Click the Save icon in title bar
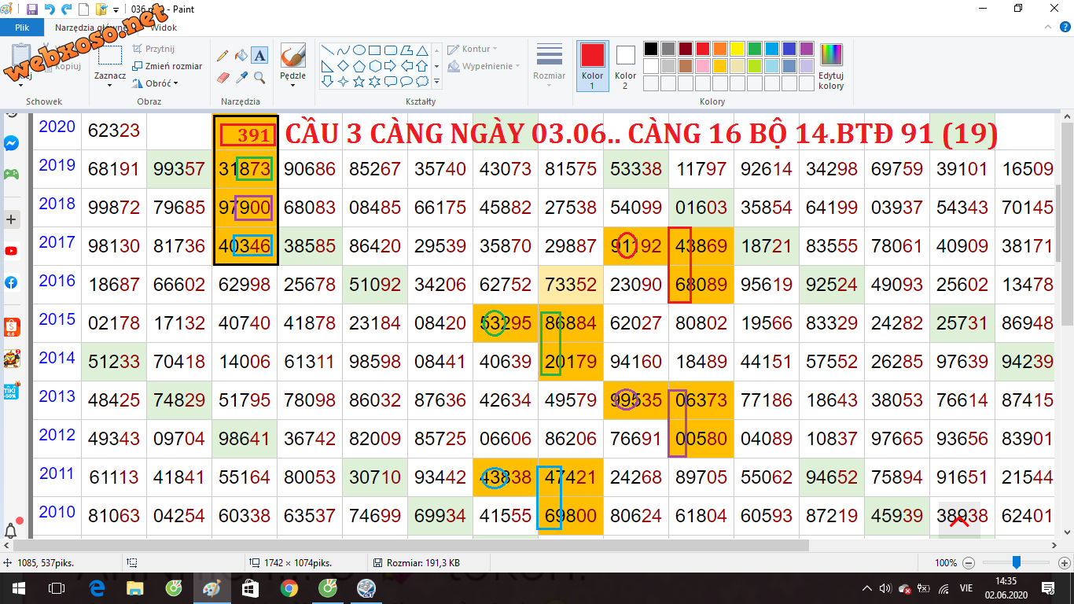This screenshot has width=1074, height=604. (32, 9)
